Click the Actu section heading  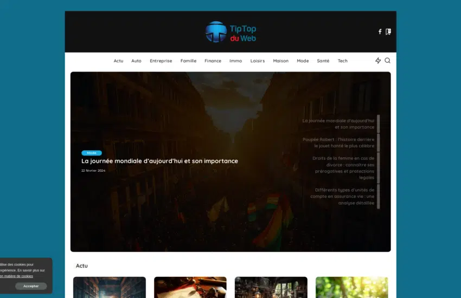(82, 265)
